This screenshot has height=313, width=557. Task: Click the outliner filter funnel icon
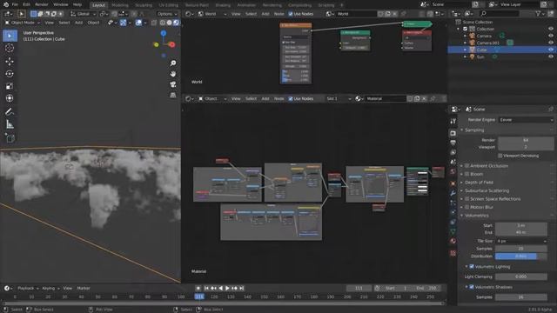pyautogui.click(x=538, y=14)
